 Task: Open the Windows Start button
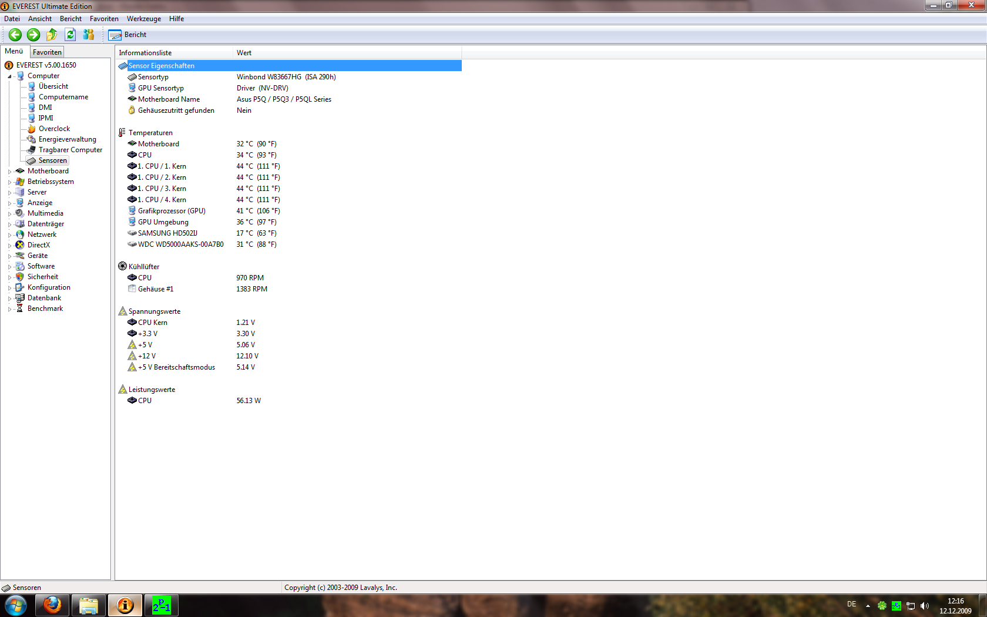coord(15,605)
